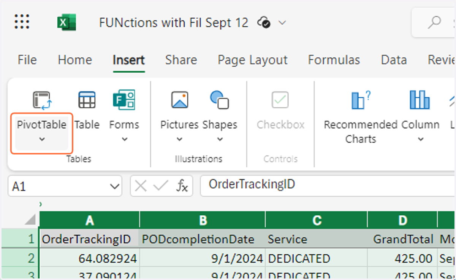Click the PivotTable icon
Screen dimensions: 456x280
click(42, 100)
